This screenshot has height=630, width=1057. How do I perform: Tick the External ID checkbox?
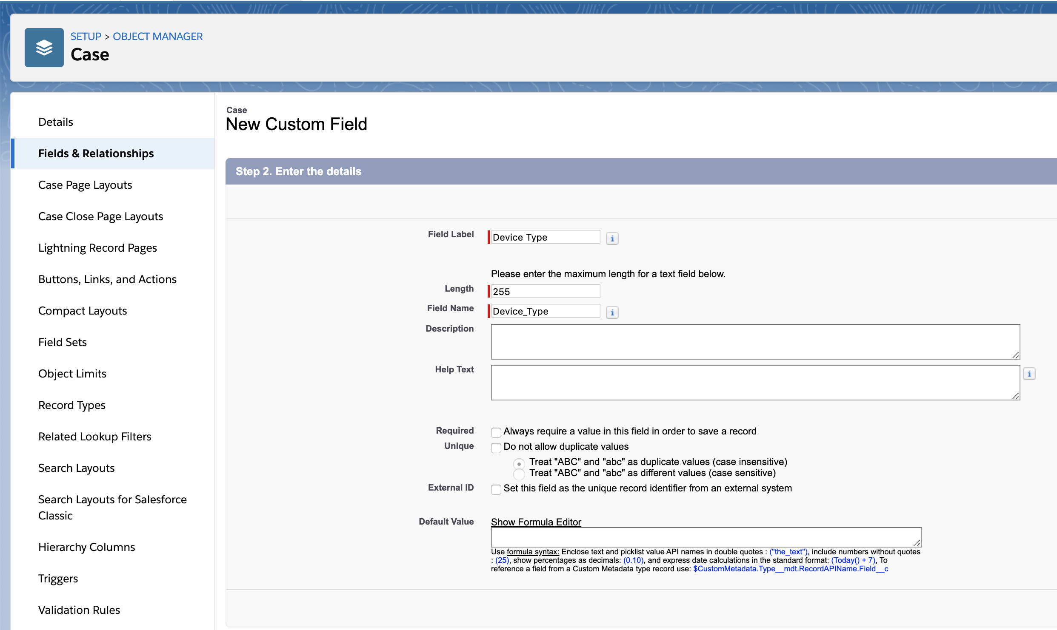tap(496, 489)
